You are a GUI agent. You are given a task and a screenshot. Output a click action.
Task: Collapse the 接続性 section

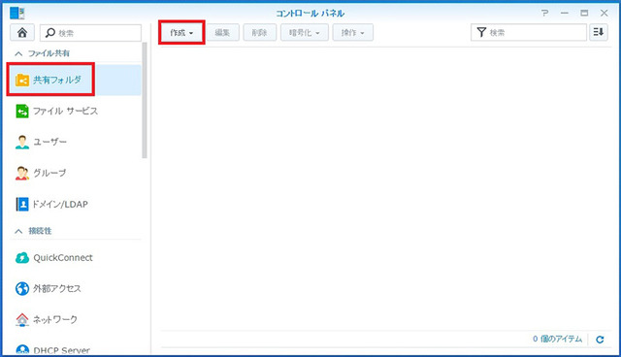[x=18, y=231]
